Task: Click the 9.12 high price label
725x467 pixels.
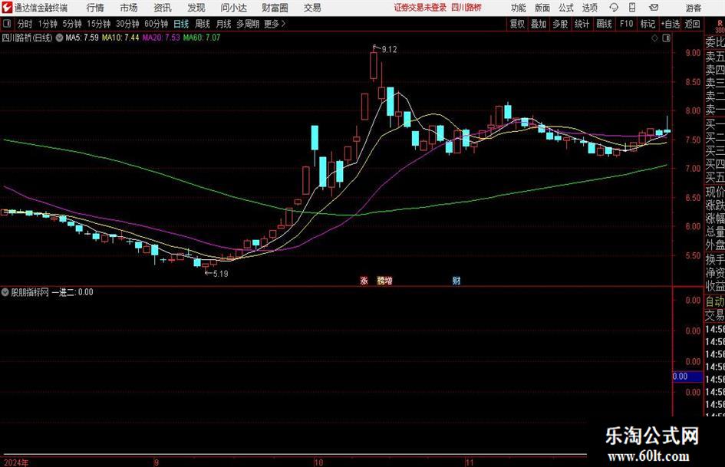Action: click(x=389, y=50)
